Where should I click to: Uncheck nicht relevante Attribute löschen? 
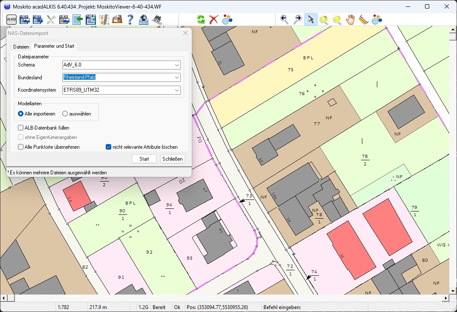click(x=108, y=147)
